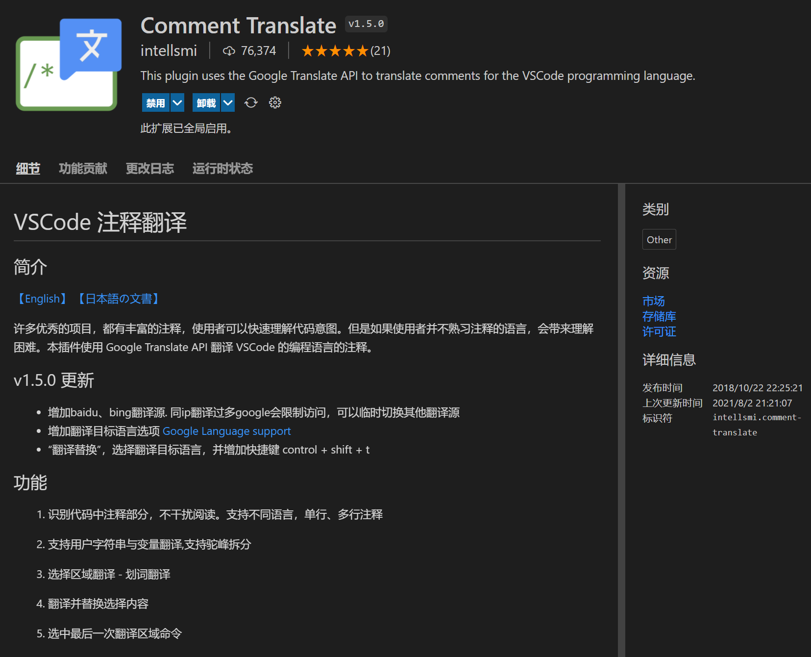Click the intellsmi publisher name
811x657 pixels.
[x=169, y=51]
